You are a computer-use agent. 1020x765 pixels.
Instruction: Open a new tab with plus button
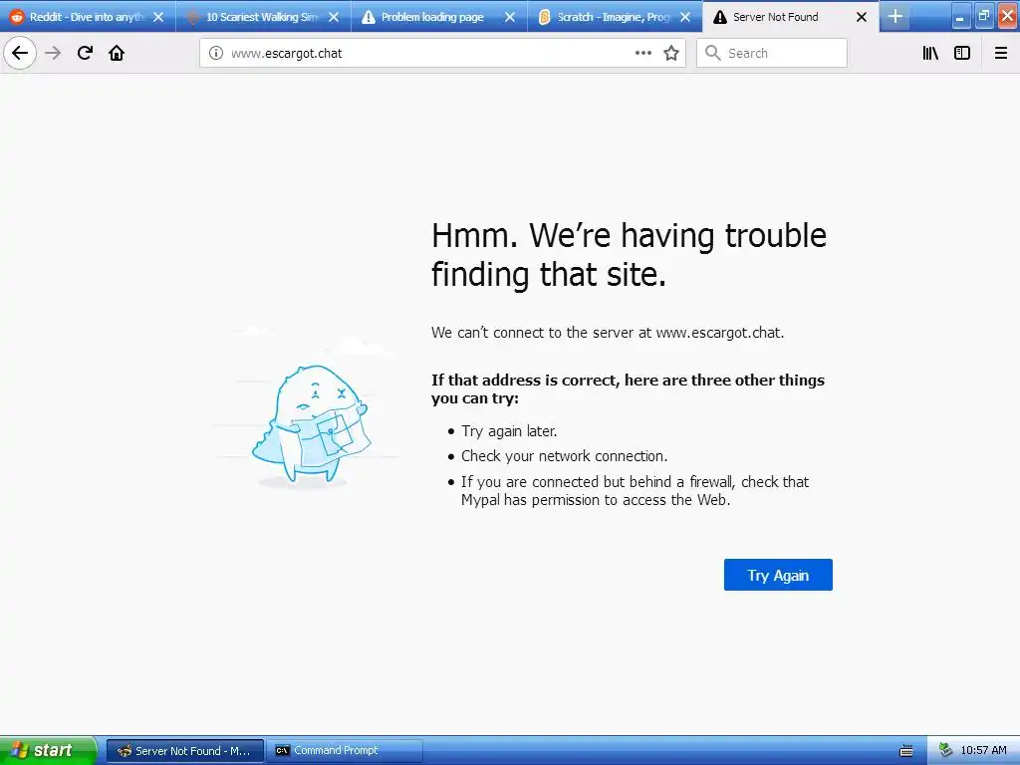[895, 16]
